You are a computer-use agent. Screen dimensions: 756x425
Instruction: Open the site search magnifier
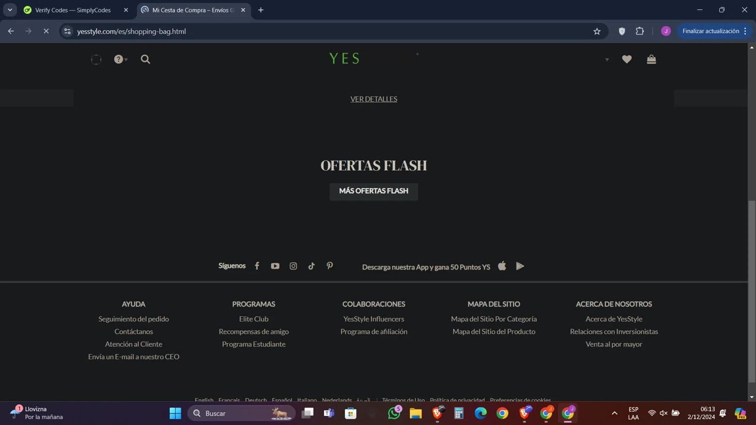[145, 59]
